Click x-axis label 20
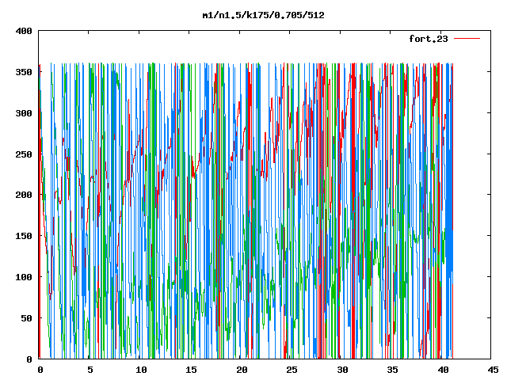This screenshot has width=507, height=380. [242, 370]
